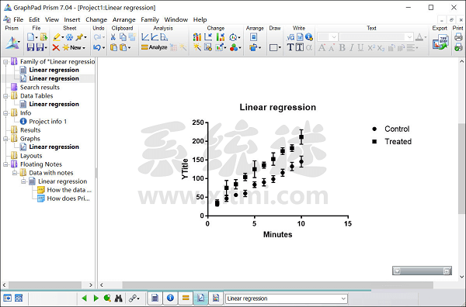Go to next sheet with green right arrow
This screenshot has width=466, height=307.
96,298
